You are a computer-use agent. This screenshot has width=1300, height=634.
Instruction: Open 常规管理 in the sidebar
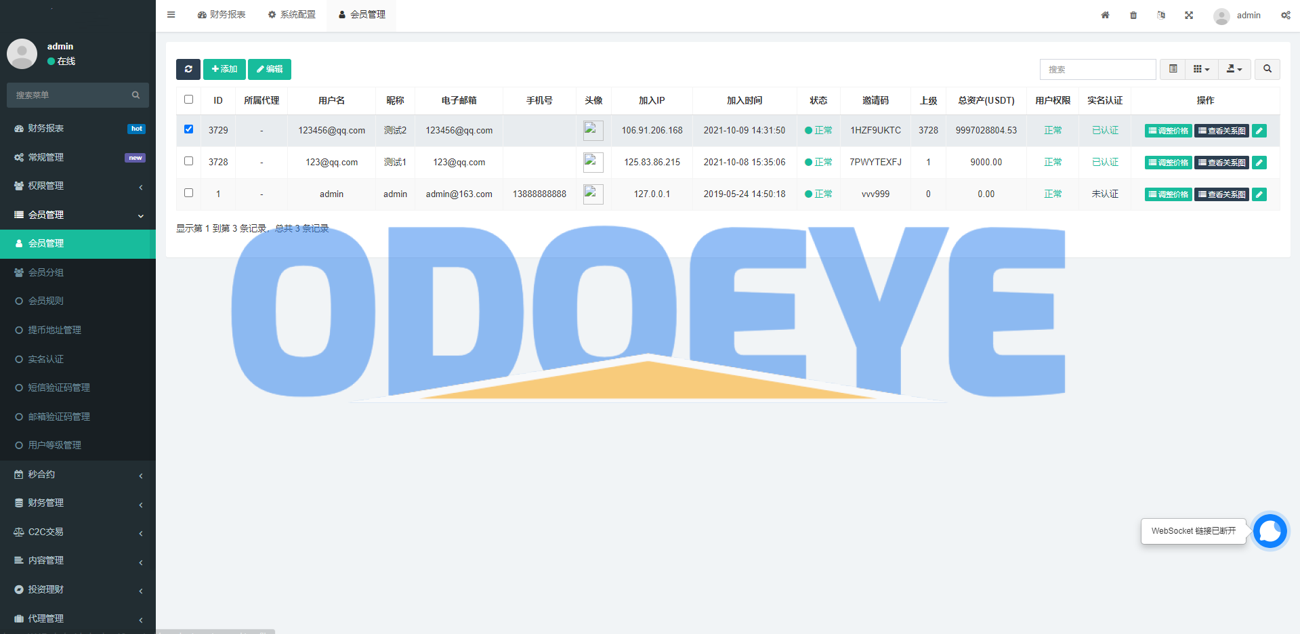(x=78, y=157)
